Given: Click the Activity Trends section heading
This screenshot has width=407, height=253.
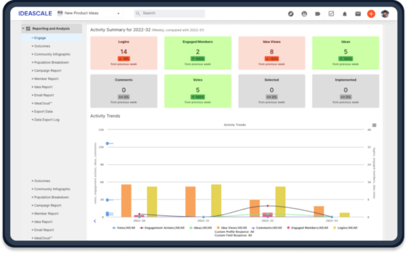Looking at the screenshot, I should 105,116.
